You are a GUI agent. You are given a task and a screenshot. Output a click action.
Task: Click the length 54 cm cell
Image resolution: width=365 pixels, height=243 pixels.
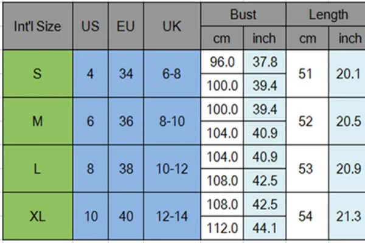pyautogui.click(x=307, y=216)
